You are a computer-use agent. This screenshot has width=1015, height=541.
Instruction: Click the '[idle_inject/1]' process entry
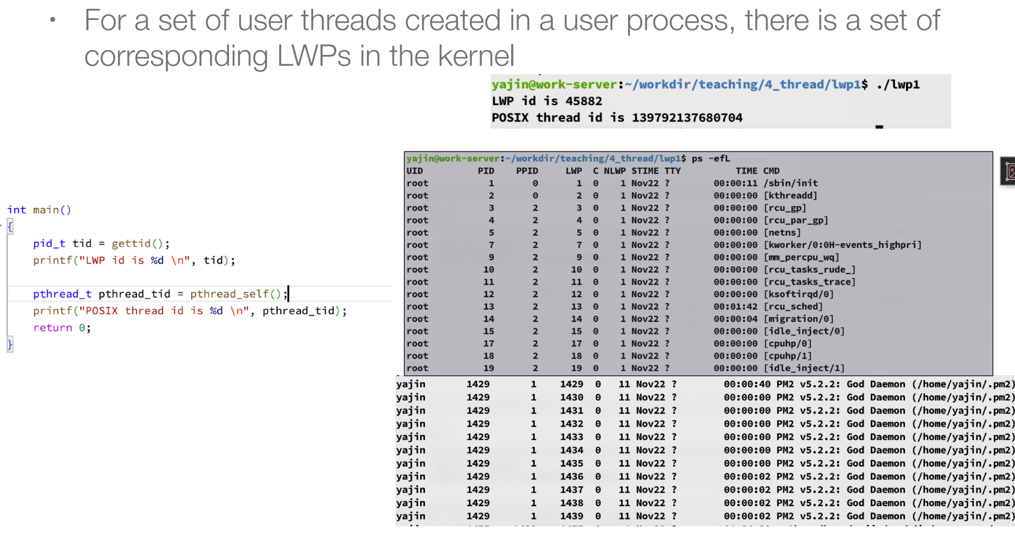click(804, 368)
